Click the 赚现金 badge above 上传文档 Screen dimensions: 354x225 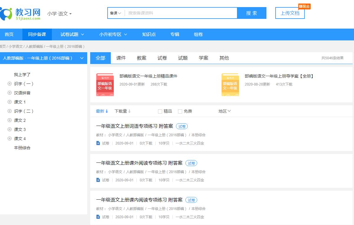click(x=305, y=6)
